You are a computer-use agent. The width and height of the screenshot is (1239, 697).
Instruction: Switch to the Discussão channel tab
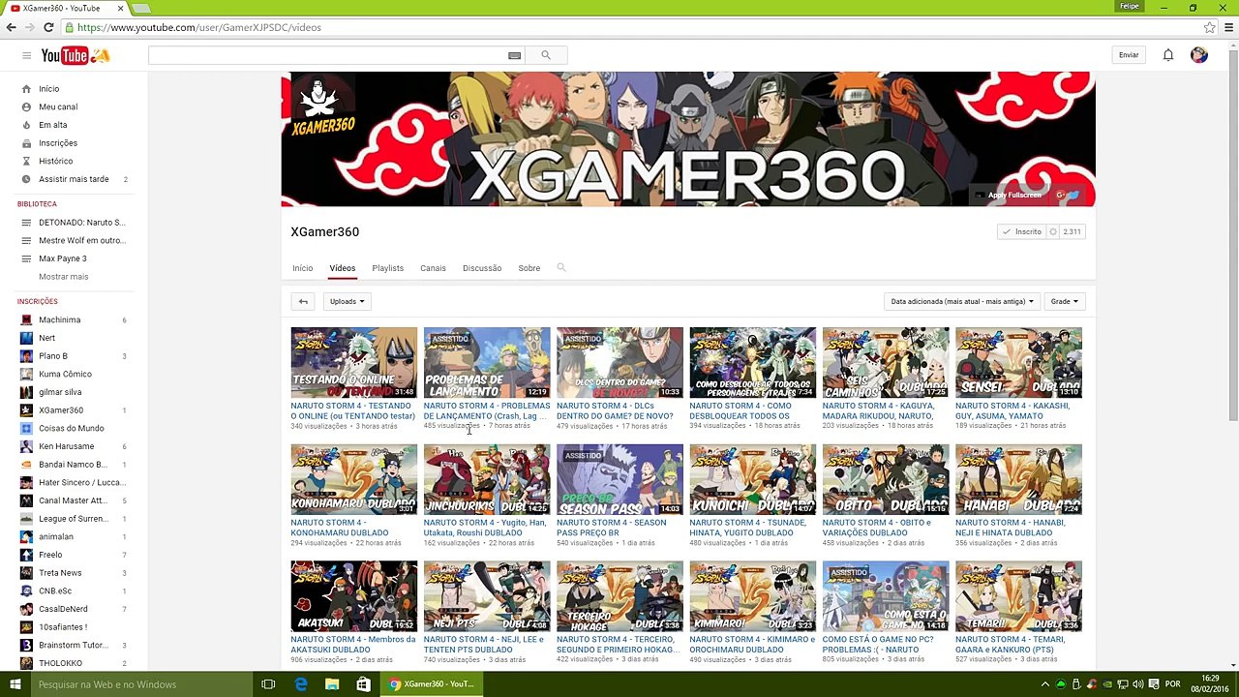482,268
